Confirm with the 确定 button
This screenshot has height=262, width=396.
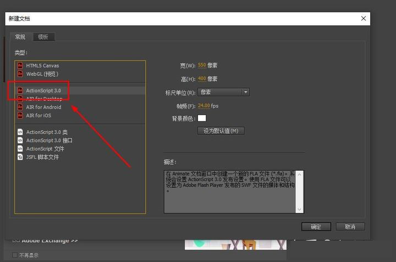pos(316,226)
